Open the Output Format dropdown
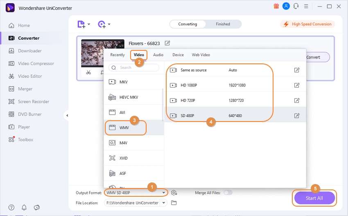Image resolution: width=348 pixels, height=216 pixels. (x=136, y=193)
